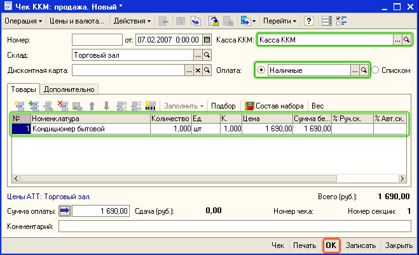Click the Сумма оплаты input field

click(100, 211)
